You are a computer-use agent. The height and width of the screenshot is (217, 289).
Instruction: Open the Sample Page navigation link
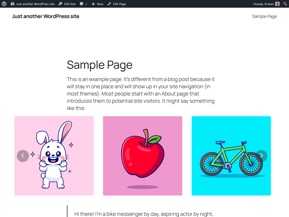tap(264, 16)
